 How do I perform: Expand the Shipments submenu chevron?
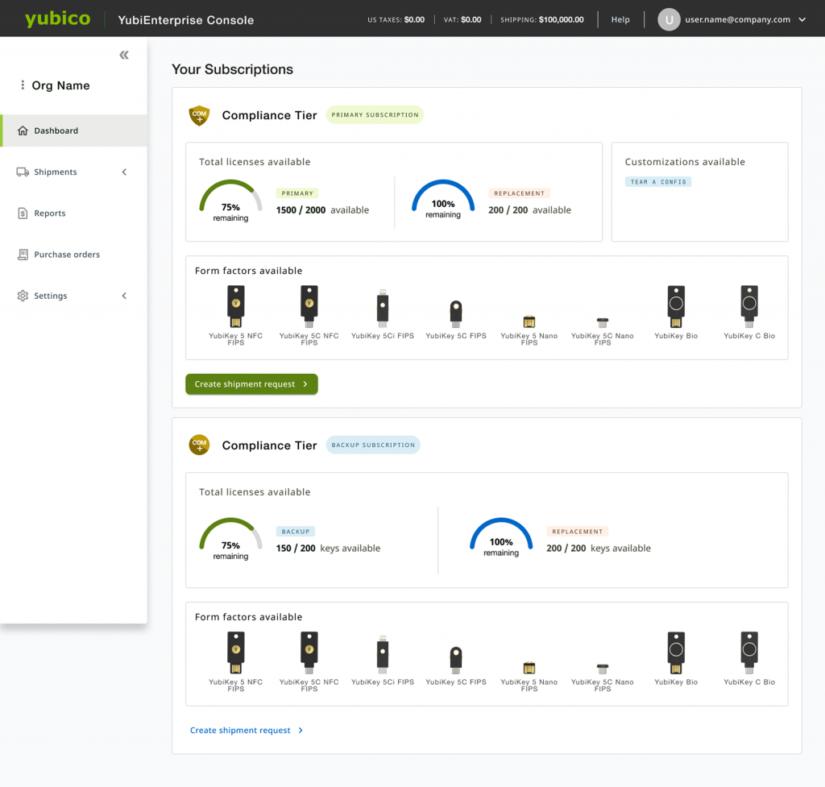coord(124,172)
